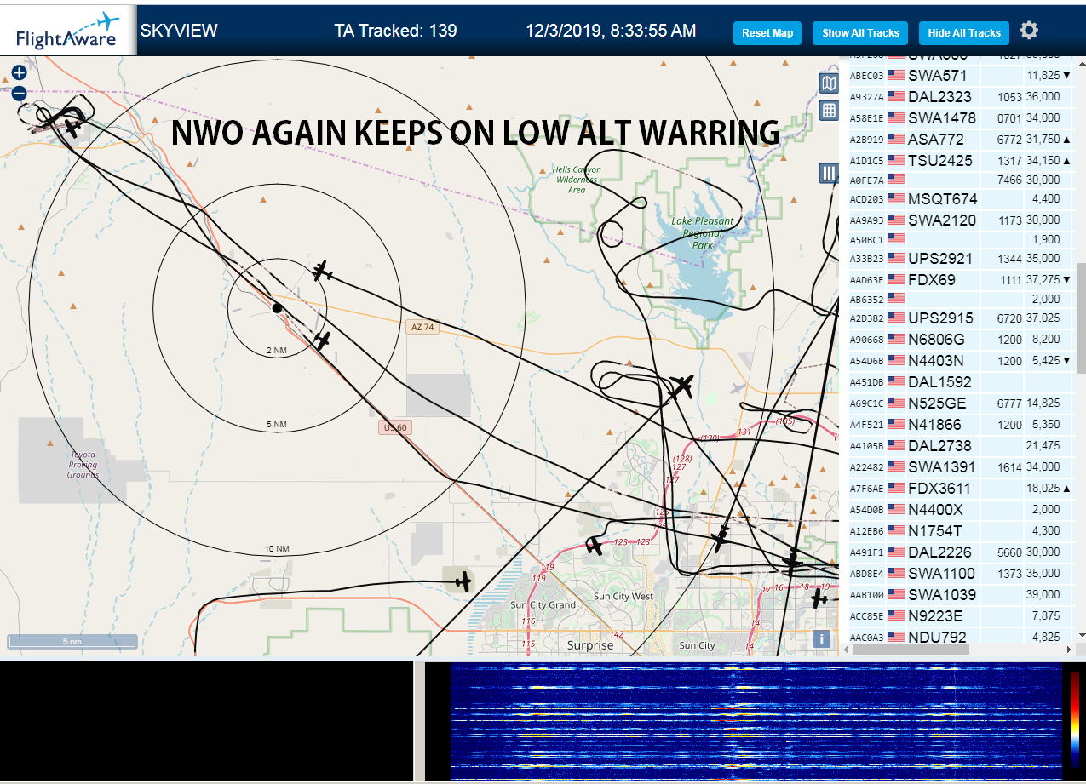Click the TA Tracked: 139 counter
Screen dimensions: 1086x784
pos(395,31)
